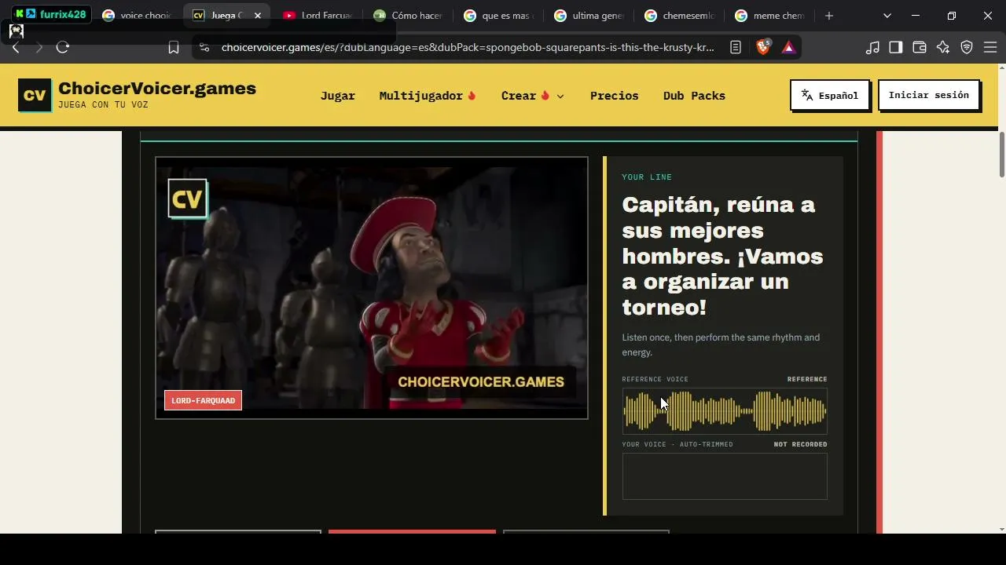This screenshot has height=565, width=1006.
Task: Click the page vertical scrollbar thumb
Action: click(1001, 155)
